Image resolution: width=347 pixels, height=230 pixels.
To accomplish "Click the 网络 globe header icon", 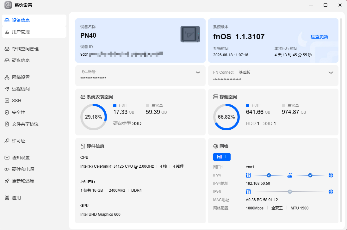I will click(x=215, y=146).
